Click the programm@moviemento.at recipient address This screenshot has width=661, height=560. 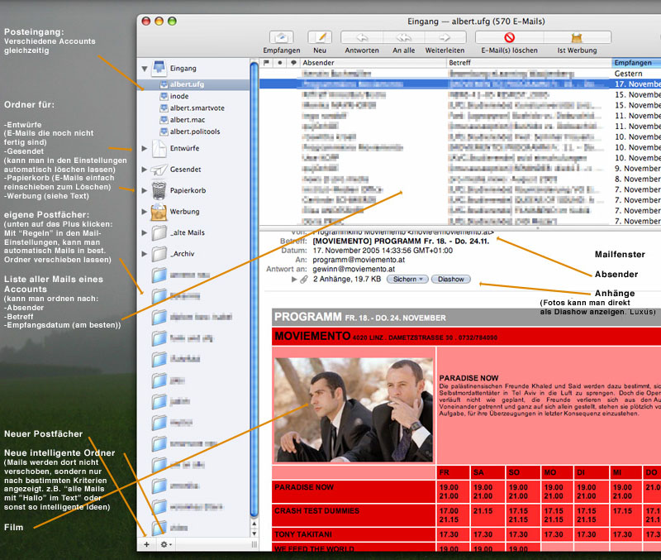click(359, 260)
